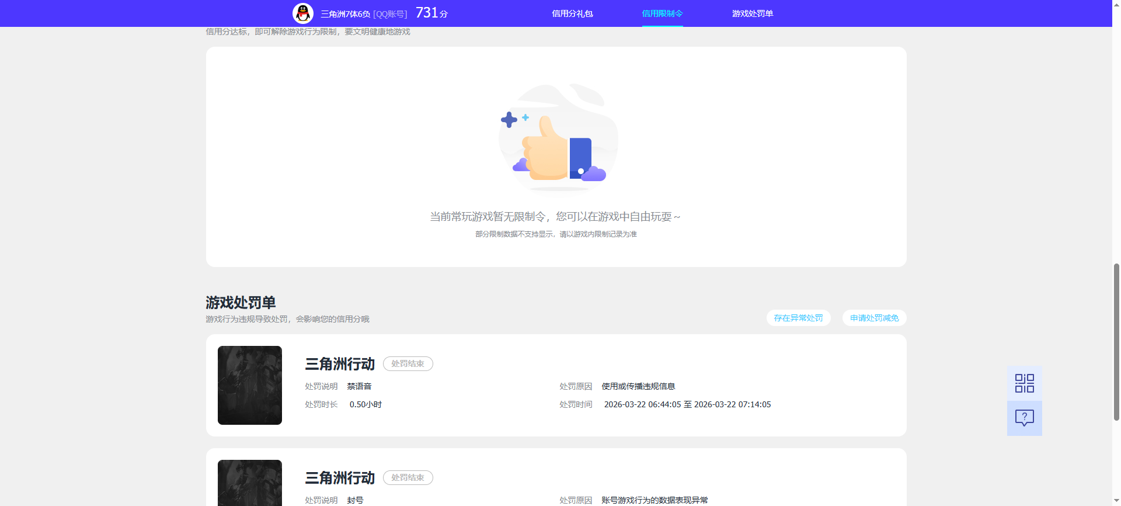
Task: Click 三角洲行动 title on 禁语音 card
Action: [340, 364]
